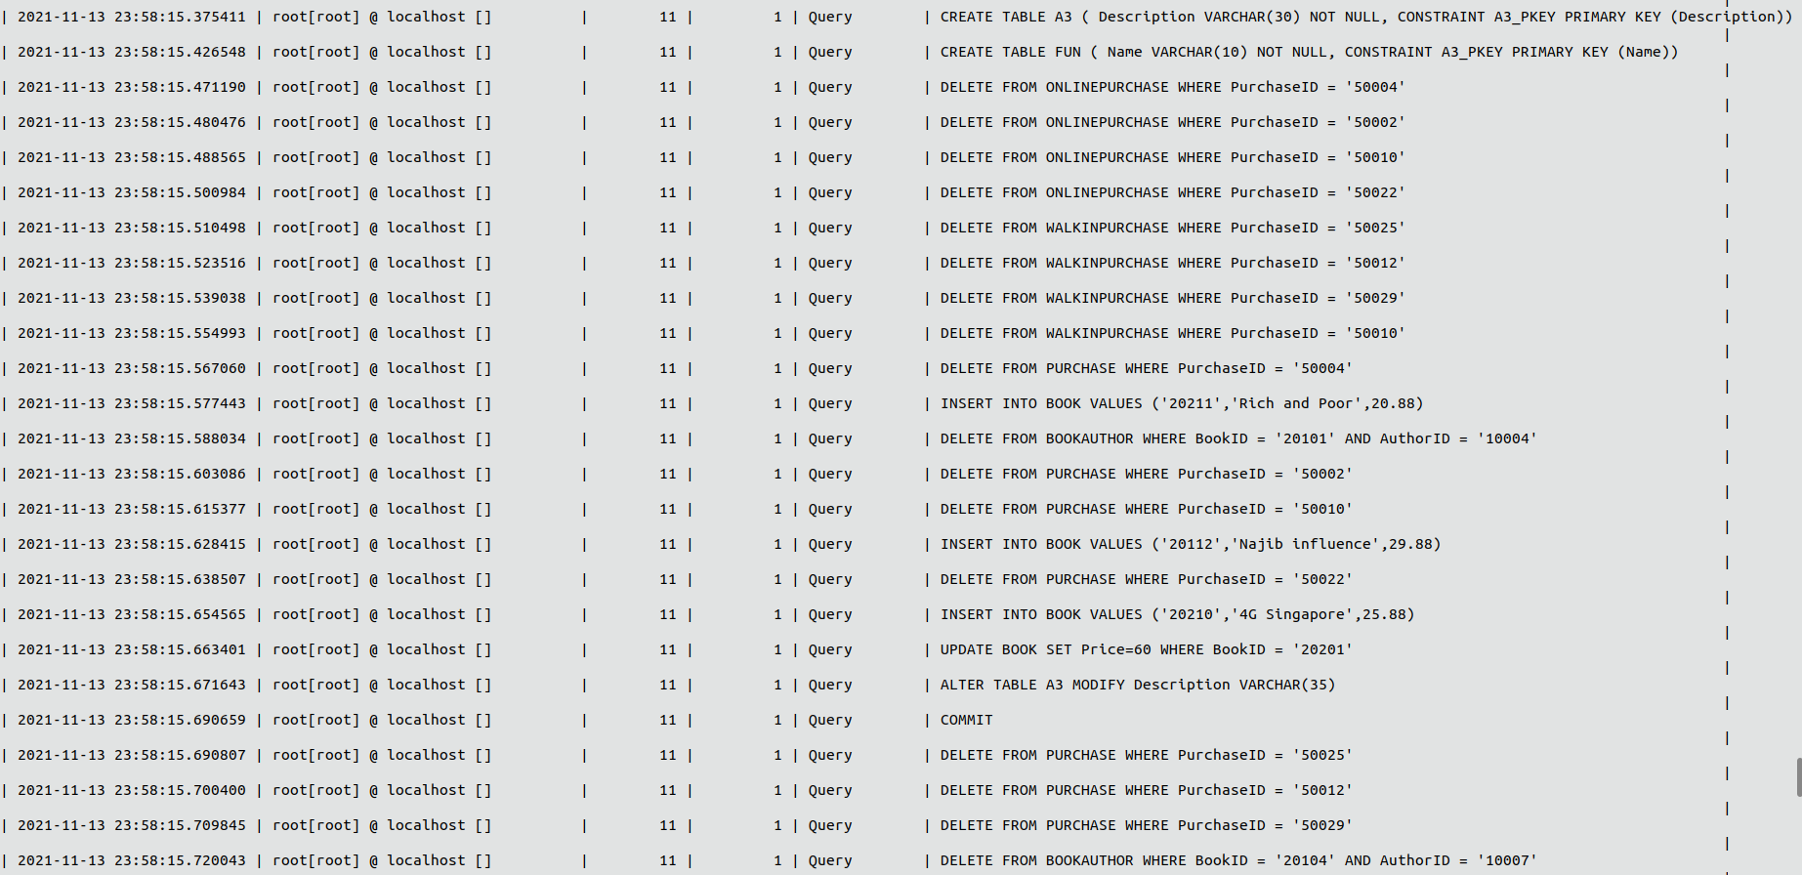Click DELETE FROM PURCHASE PurchaseID '50002' query

point(1146,474)
